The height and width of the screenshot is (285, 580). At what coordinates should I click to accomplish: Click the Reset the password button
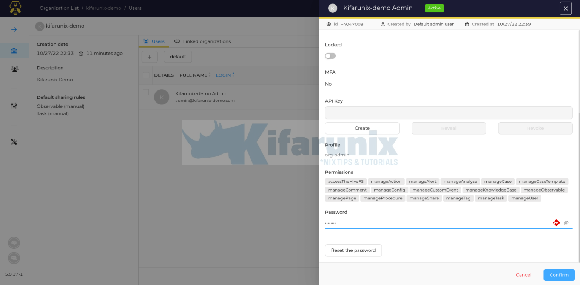tap(353, 250)
